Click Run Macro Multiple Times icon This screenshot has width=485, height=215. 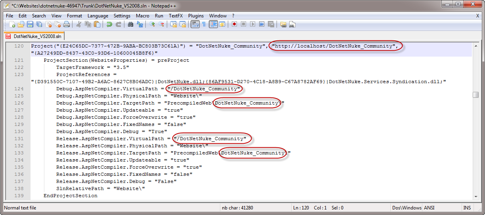tap(262, 25)
